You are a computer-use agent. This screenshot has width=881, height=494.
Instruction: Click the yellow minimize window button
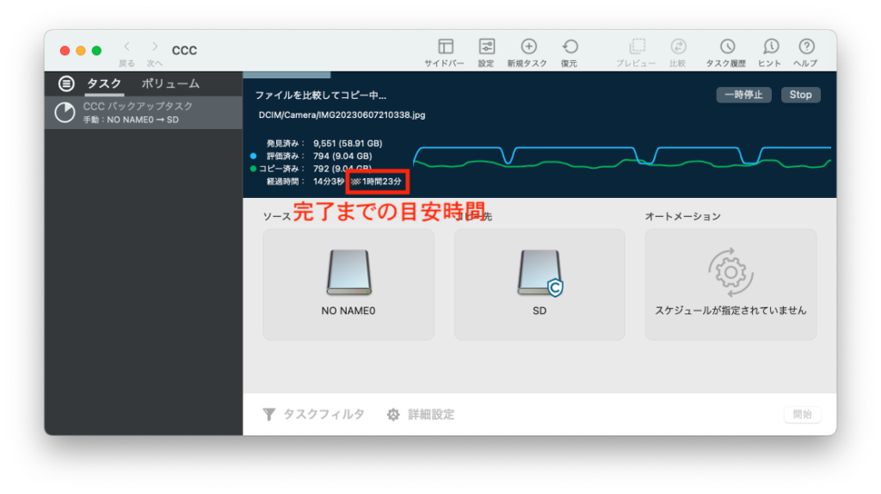pos(81,51)
